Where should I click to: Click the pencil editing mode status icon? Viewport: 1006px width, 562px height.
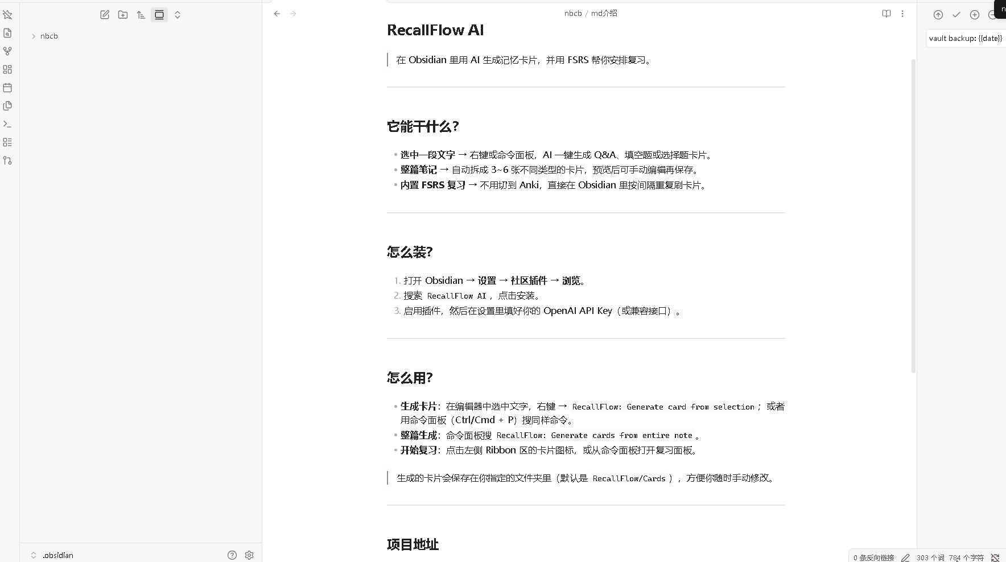905,557
